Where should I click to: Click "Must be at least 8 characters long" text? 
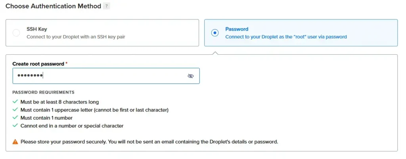coord(59,102)
